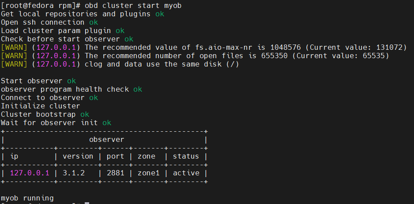This screenshot has width=414, height=204.
Task: Click the 'observer program health check' line
Action: point(65,89)
